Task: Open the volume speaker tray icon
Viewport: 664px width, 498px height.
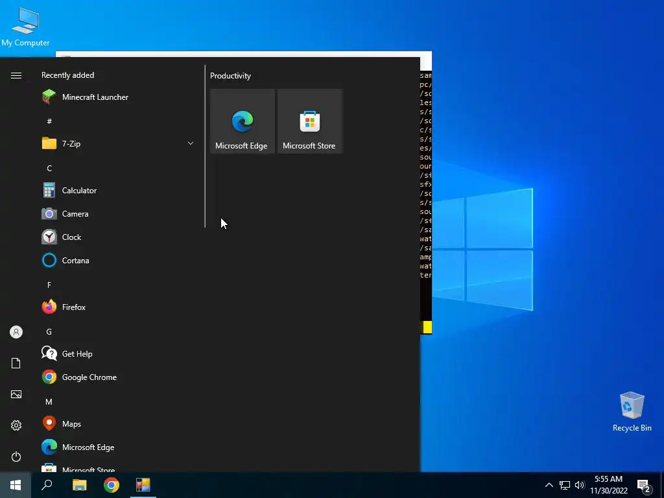Action: point(579,485)
